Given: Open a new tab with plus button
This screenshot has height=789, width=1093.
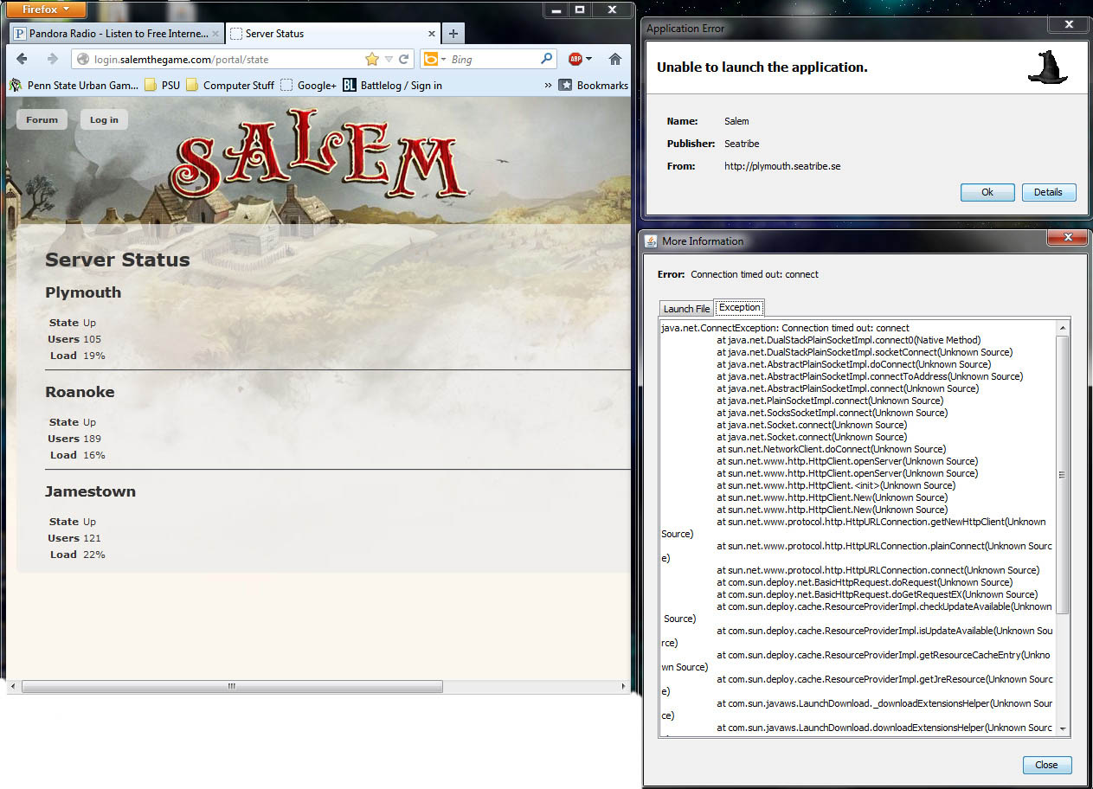Looking at the screenshot, I should 453,34.
